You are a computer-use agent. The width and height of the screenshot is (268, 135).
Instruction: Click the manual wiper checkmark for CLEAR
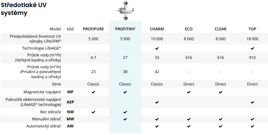pos(220,119)
